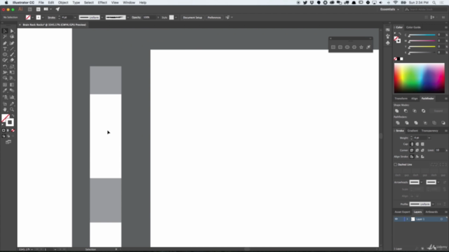Select the Width tool

5,72
